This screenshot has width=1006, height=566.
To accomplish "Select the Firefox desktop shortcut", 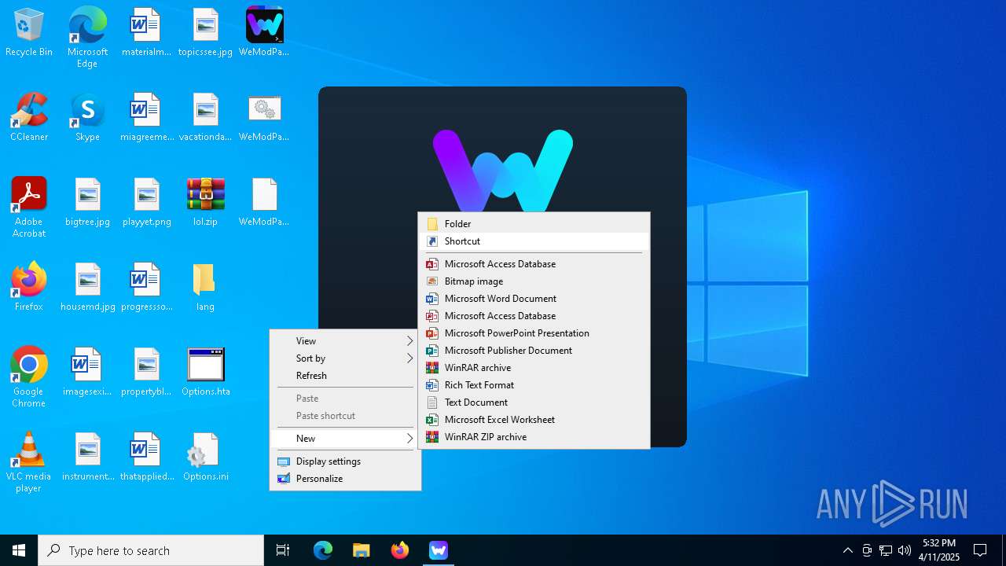I will pos(29,288).
